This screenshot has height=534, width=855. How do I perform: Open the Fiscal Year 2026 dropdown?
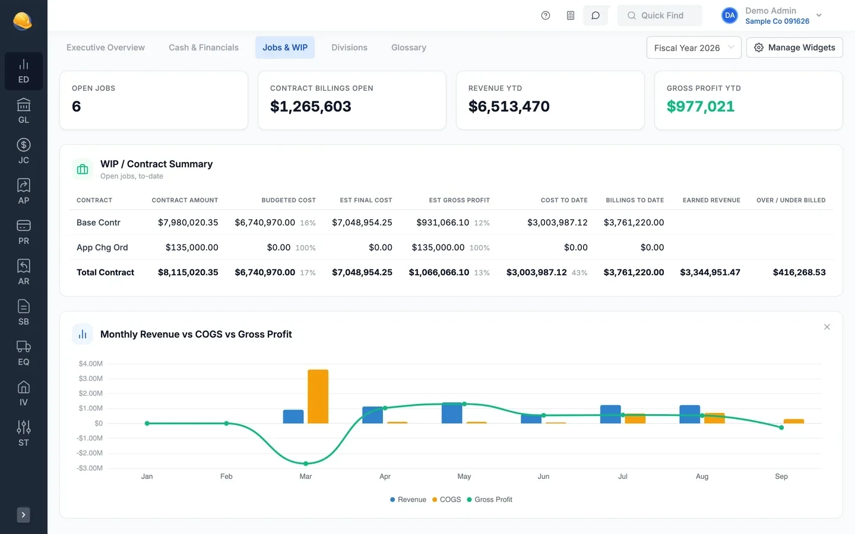coord(693,47)
